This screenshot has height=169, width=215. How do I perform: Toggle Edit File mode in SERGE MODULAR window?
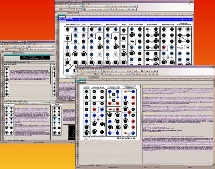click(90, 71)
